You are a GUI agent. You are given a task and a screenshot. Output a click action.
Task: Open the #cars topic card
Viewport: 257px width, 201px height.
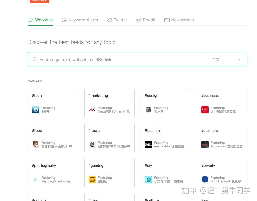[x=109, y=198]
